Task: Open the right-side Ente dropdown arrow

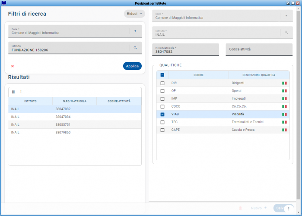Action: click(286, 16)
